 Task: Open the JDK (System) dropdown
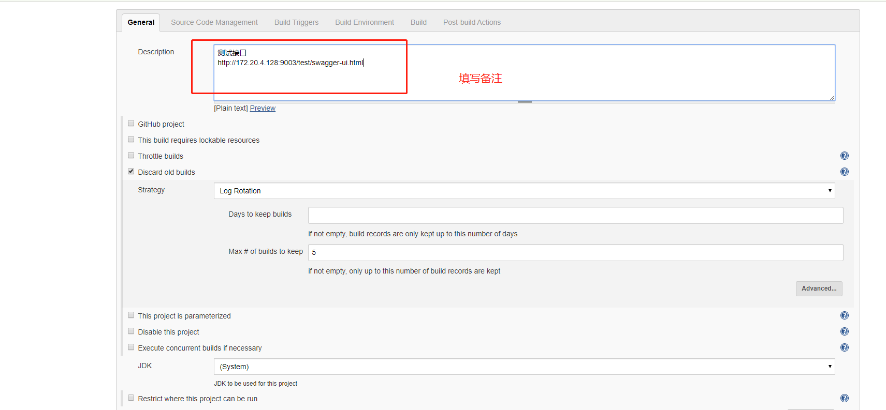(x=524, y=367)
